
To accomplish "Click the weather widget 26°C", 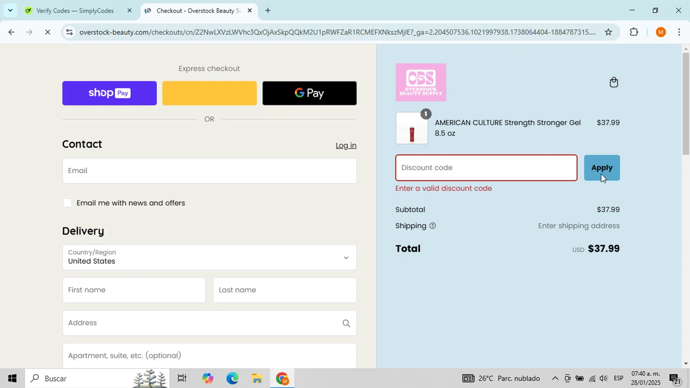I will (501, 378).
